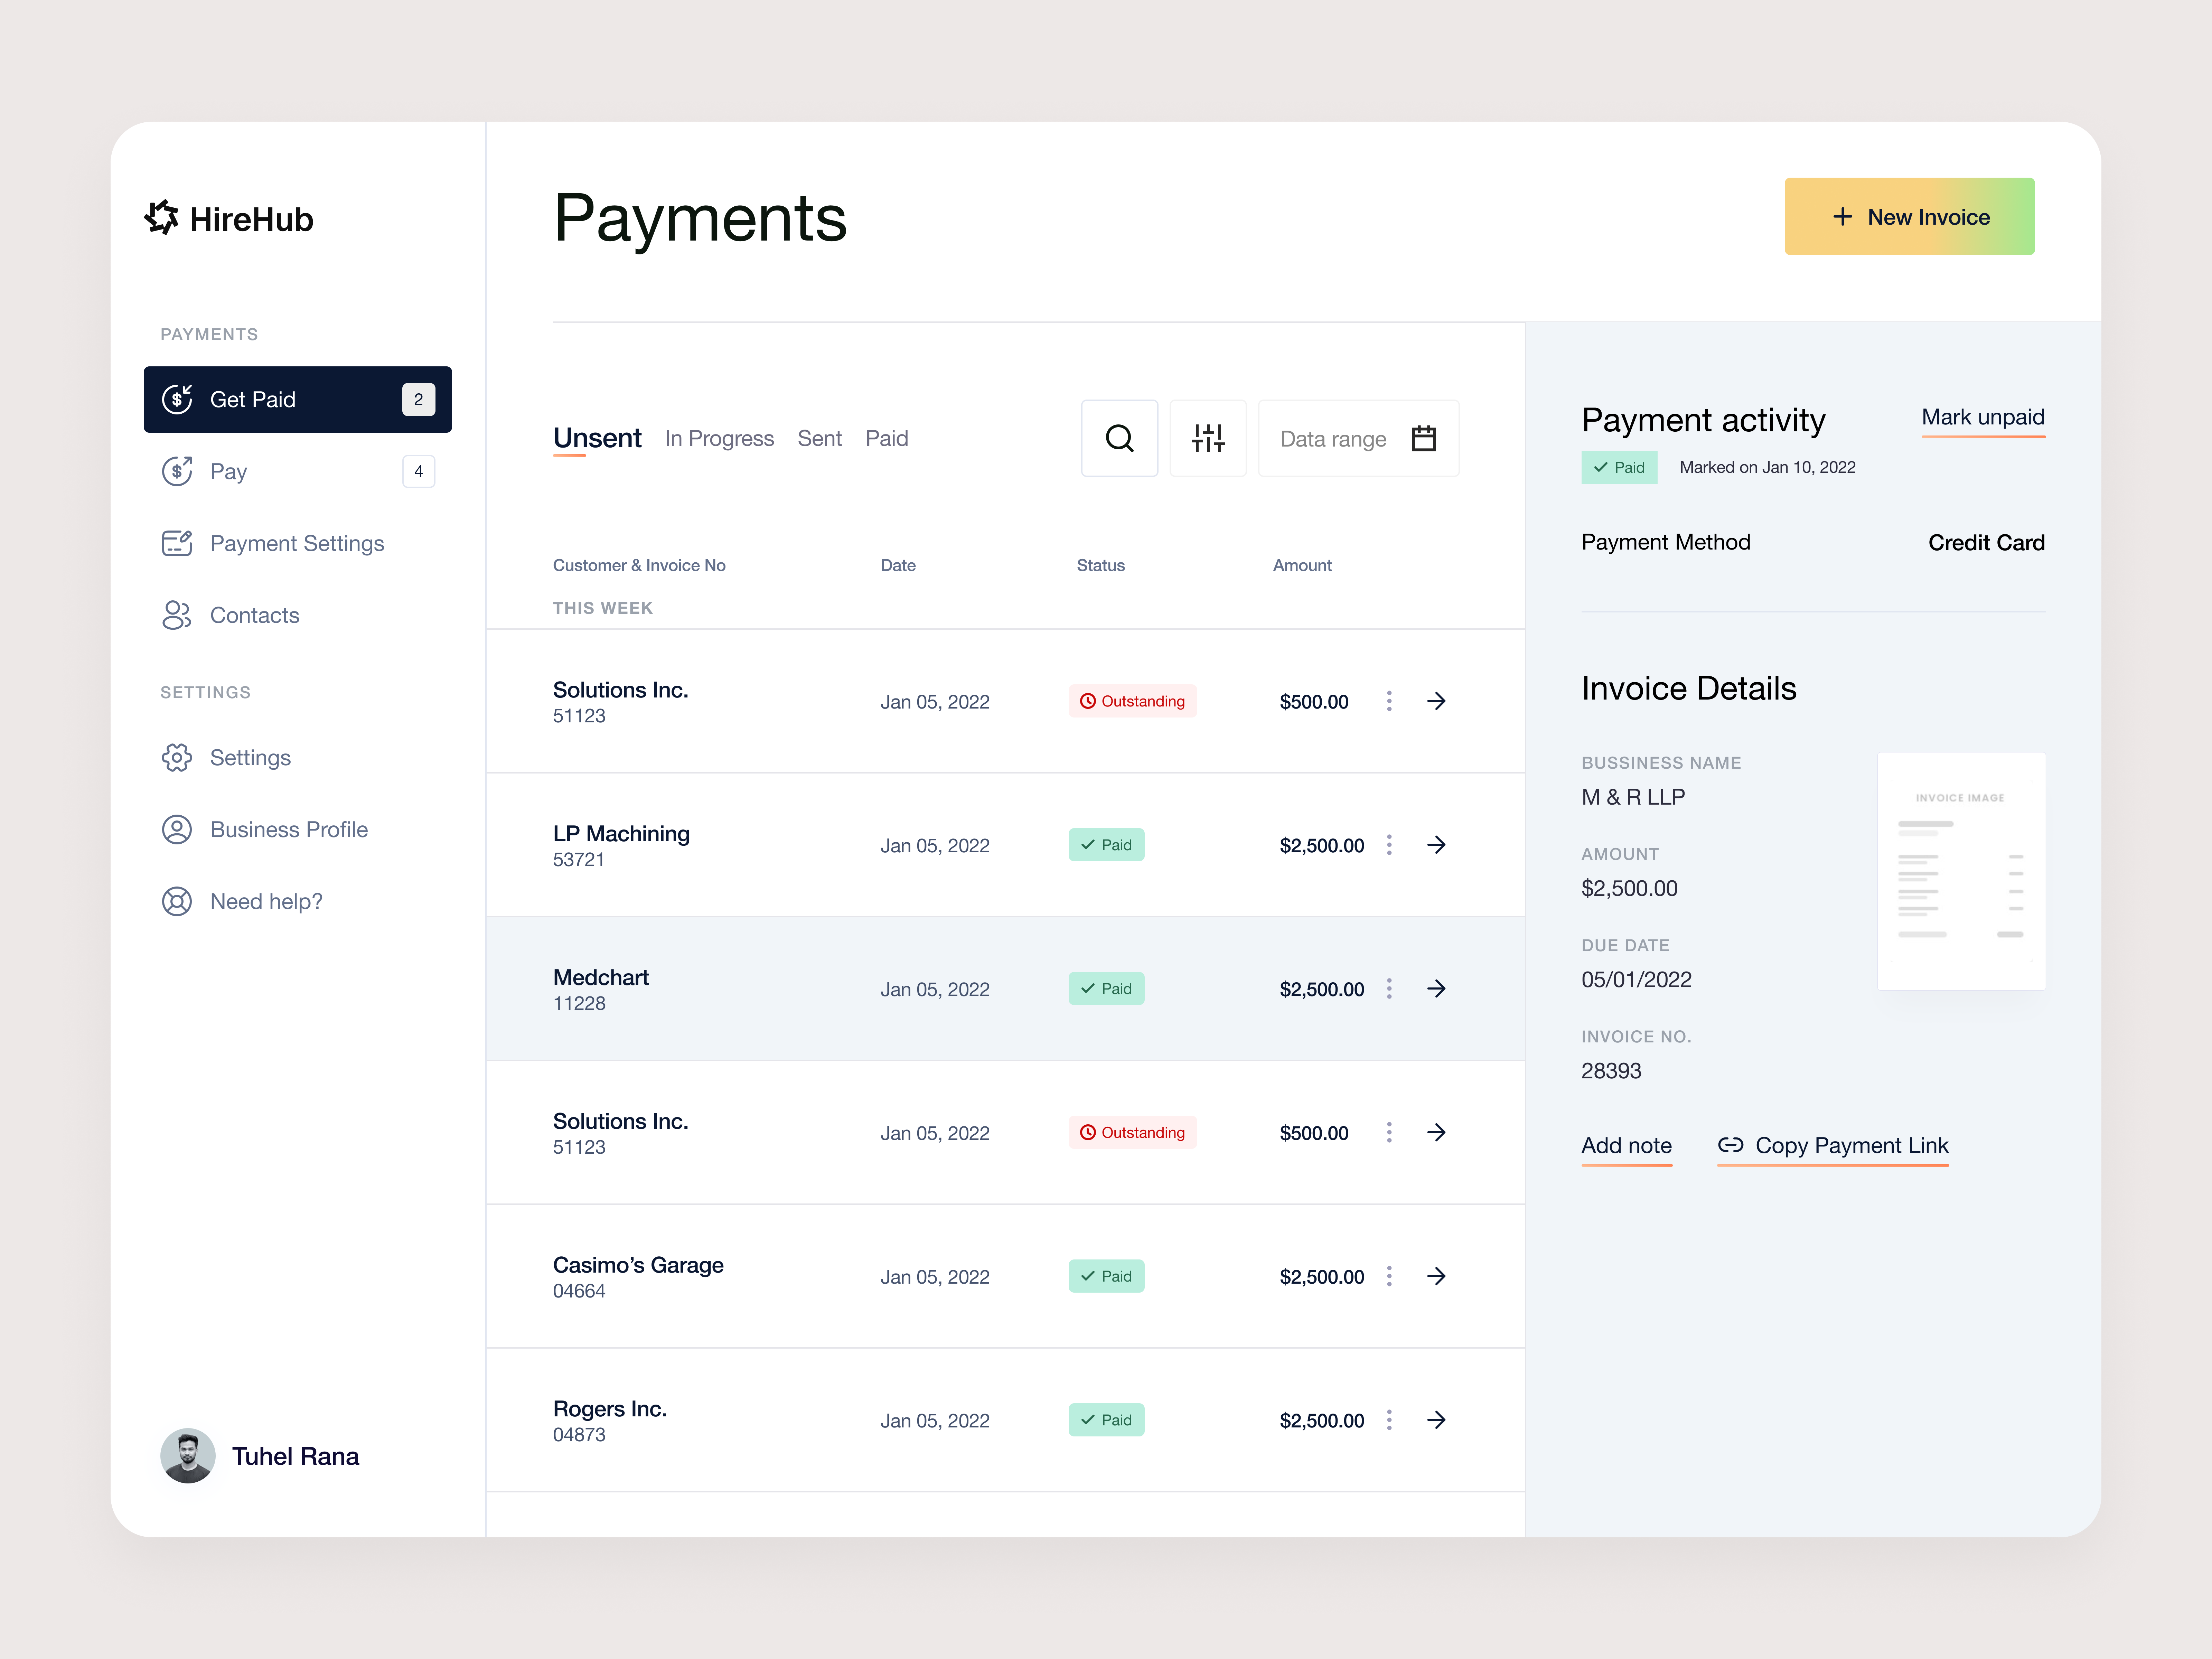
Task: Click the Business Profile person icon
Action: pyautogui.click(x=177, y=829)
